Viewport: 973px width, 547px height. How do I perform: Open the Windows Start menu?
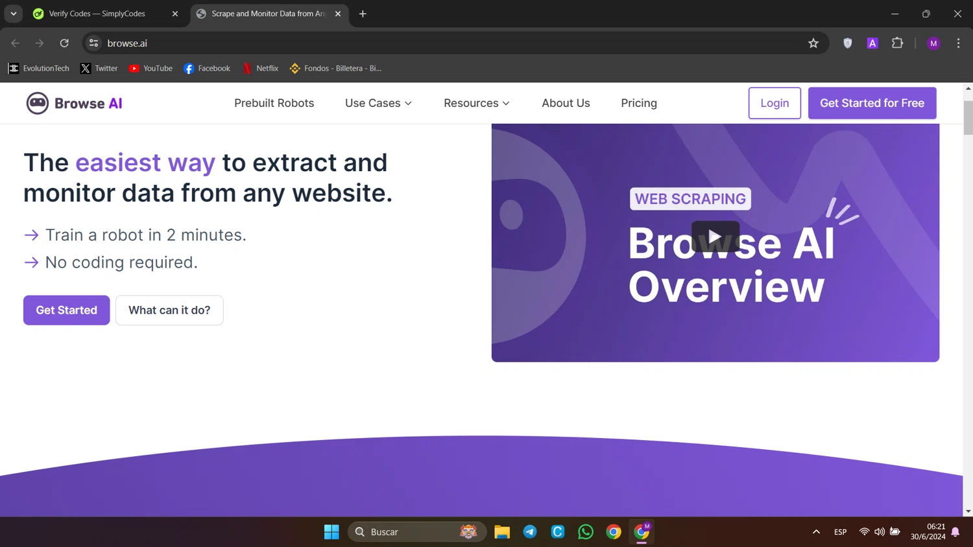point(331,532)
